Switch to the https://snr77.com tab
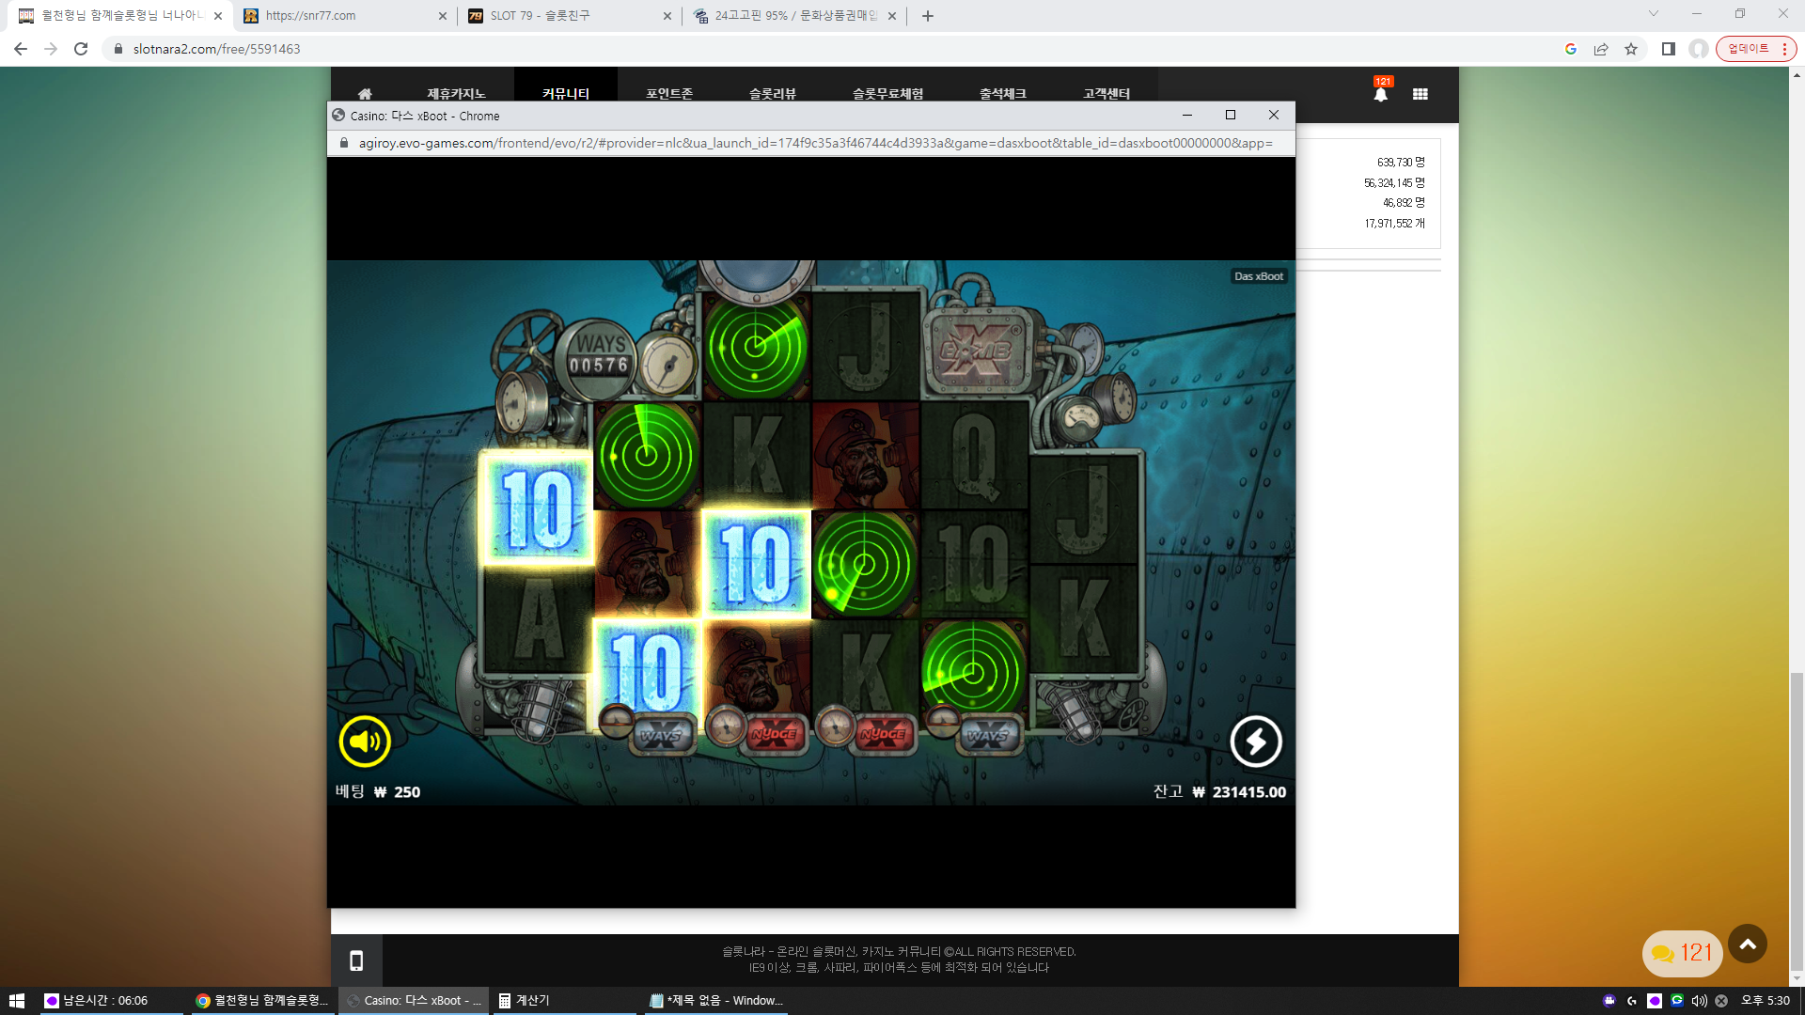Screen dimensions: 1805x1015 (343, 16)
